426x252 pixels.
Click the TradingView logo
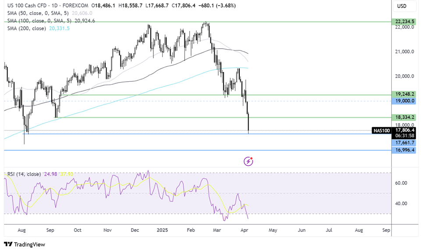[25, 245]
